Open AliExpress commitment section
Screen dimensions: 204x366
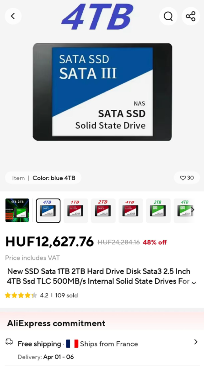(x=56, y=323)
